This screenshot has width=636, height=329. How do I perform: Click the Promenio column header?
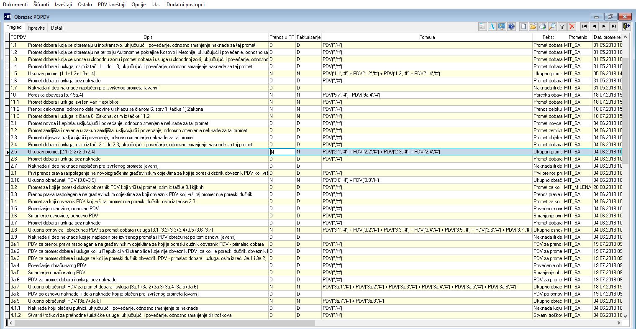577,37
